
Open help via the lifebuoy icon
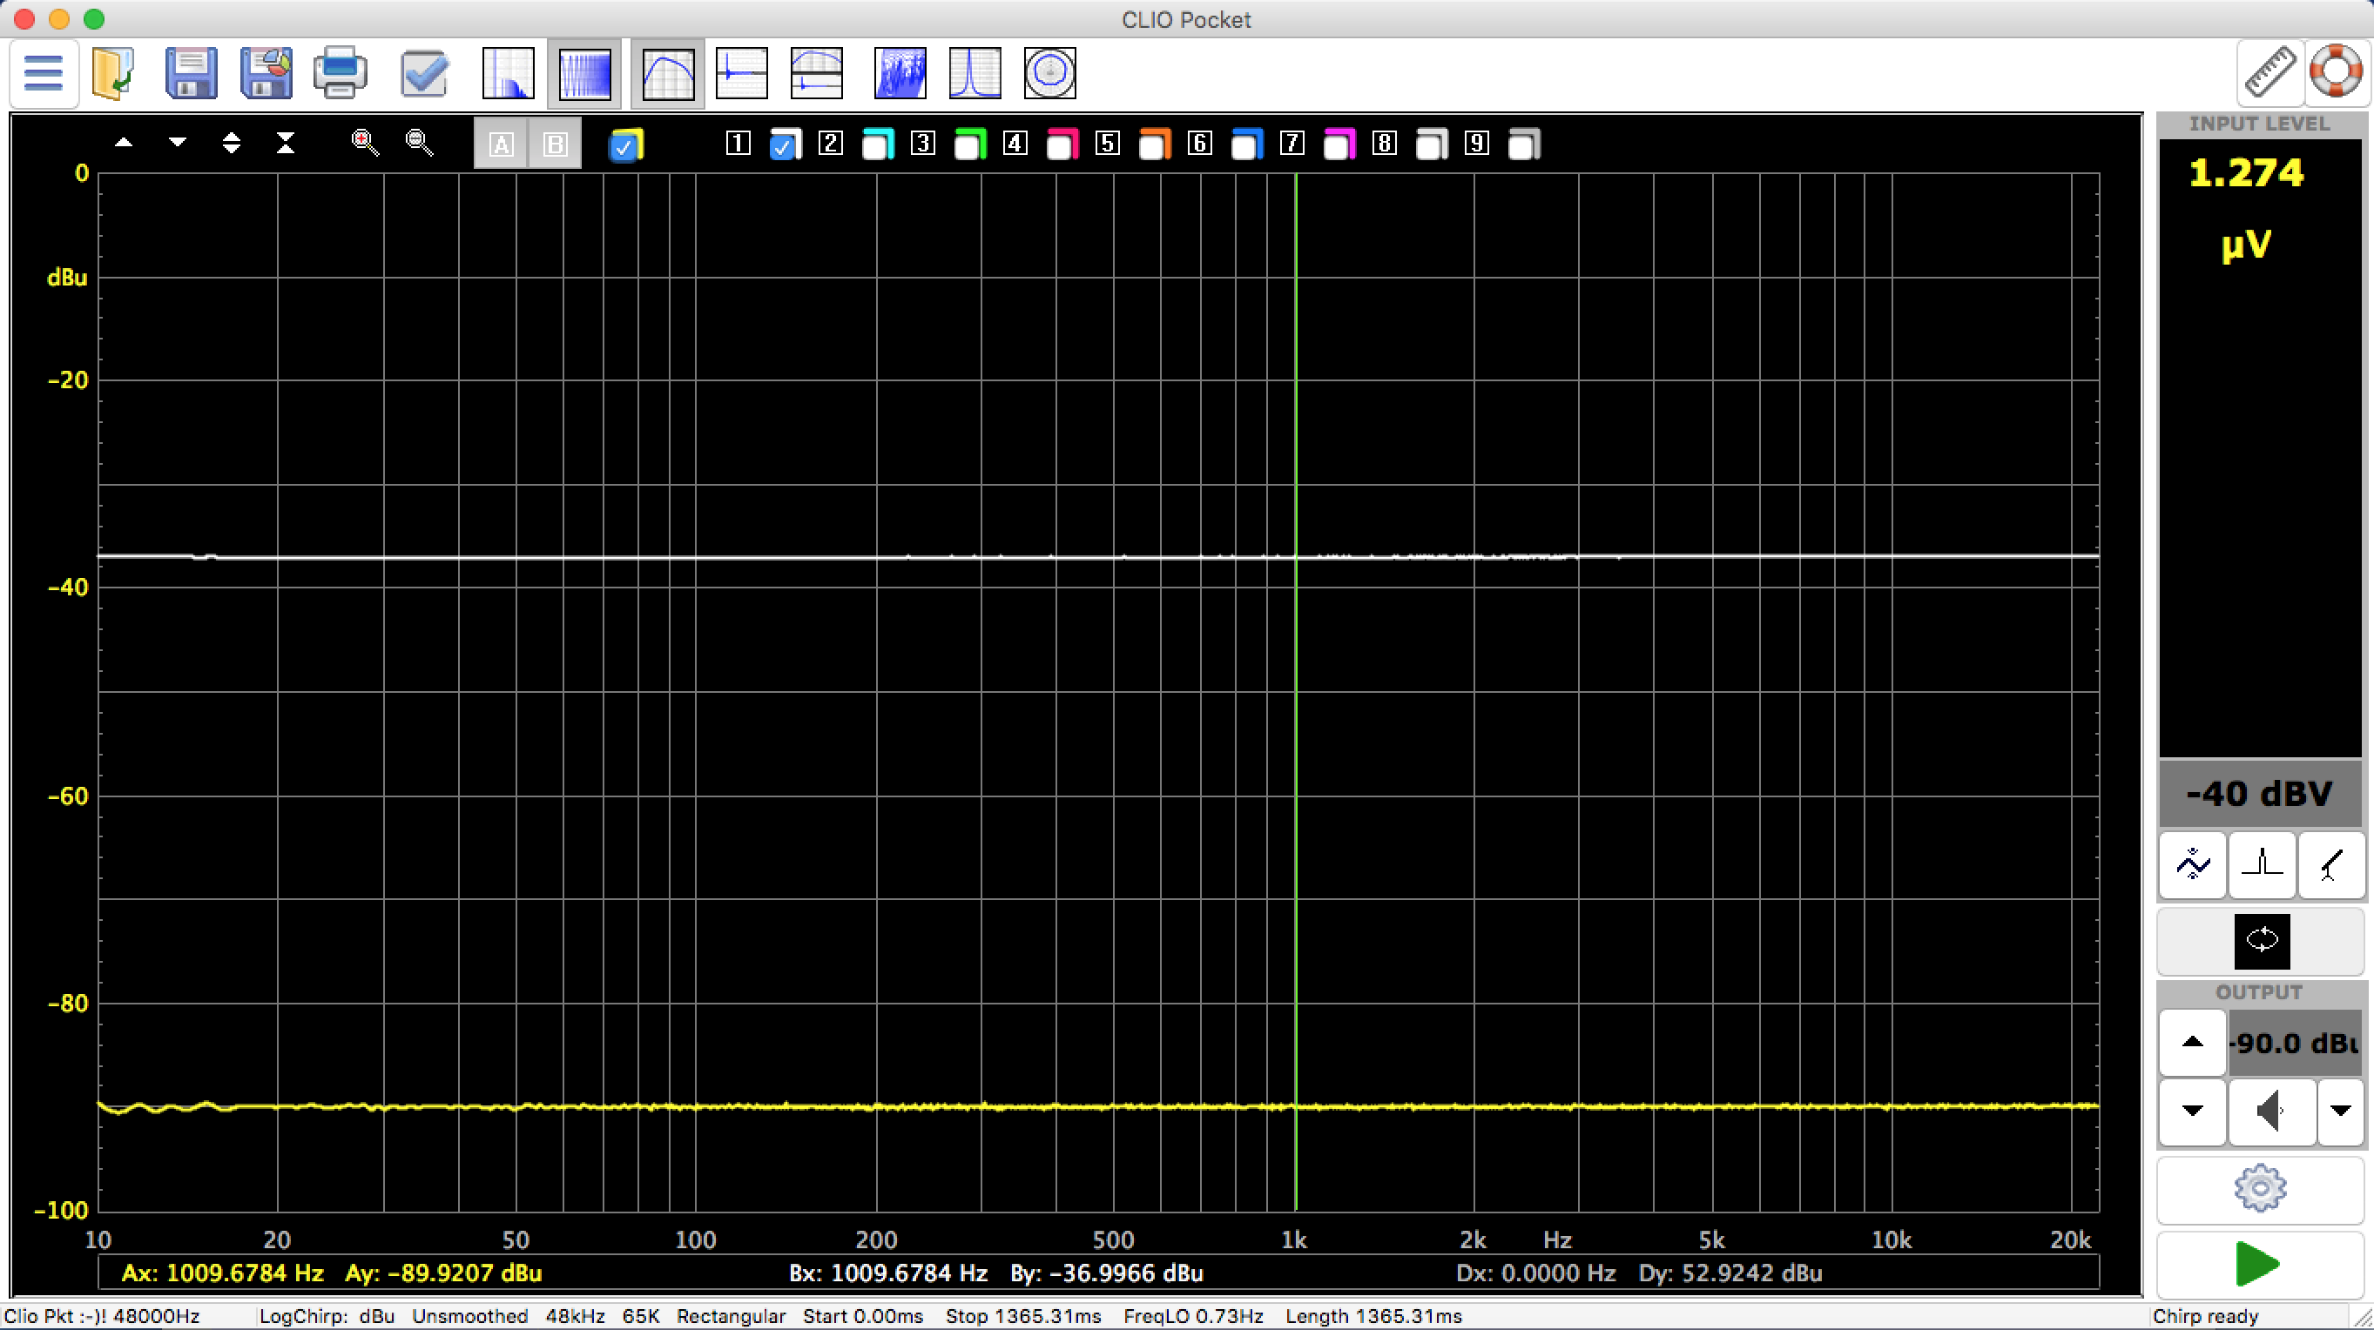2336,72
